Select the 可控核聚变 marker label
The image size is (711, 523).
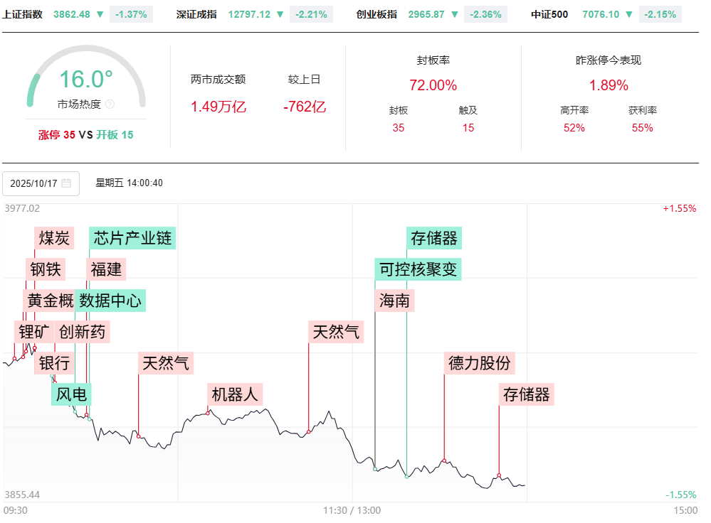(x=418, y=269)
